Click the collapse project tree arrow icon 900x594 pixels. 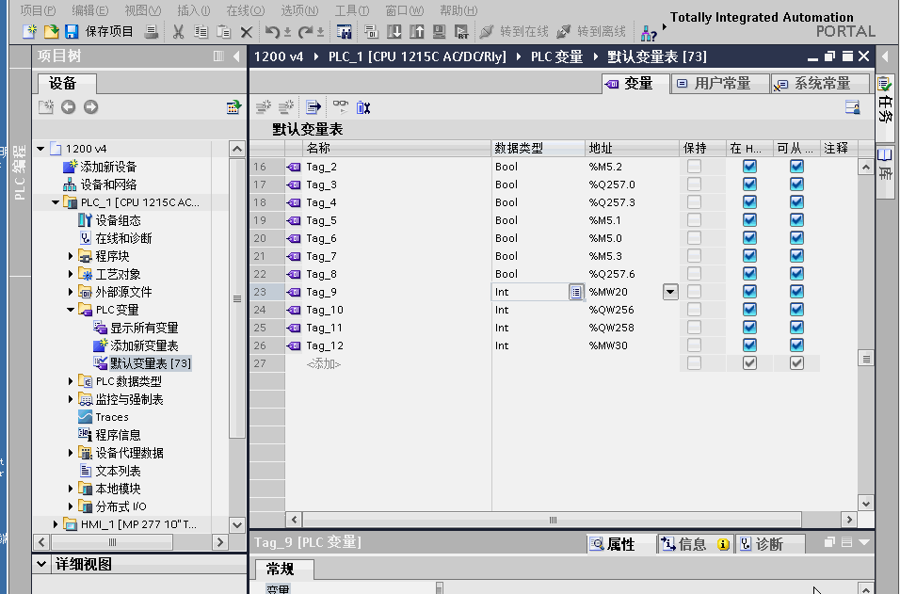[x=236, y=56]
